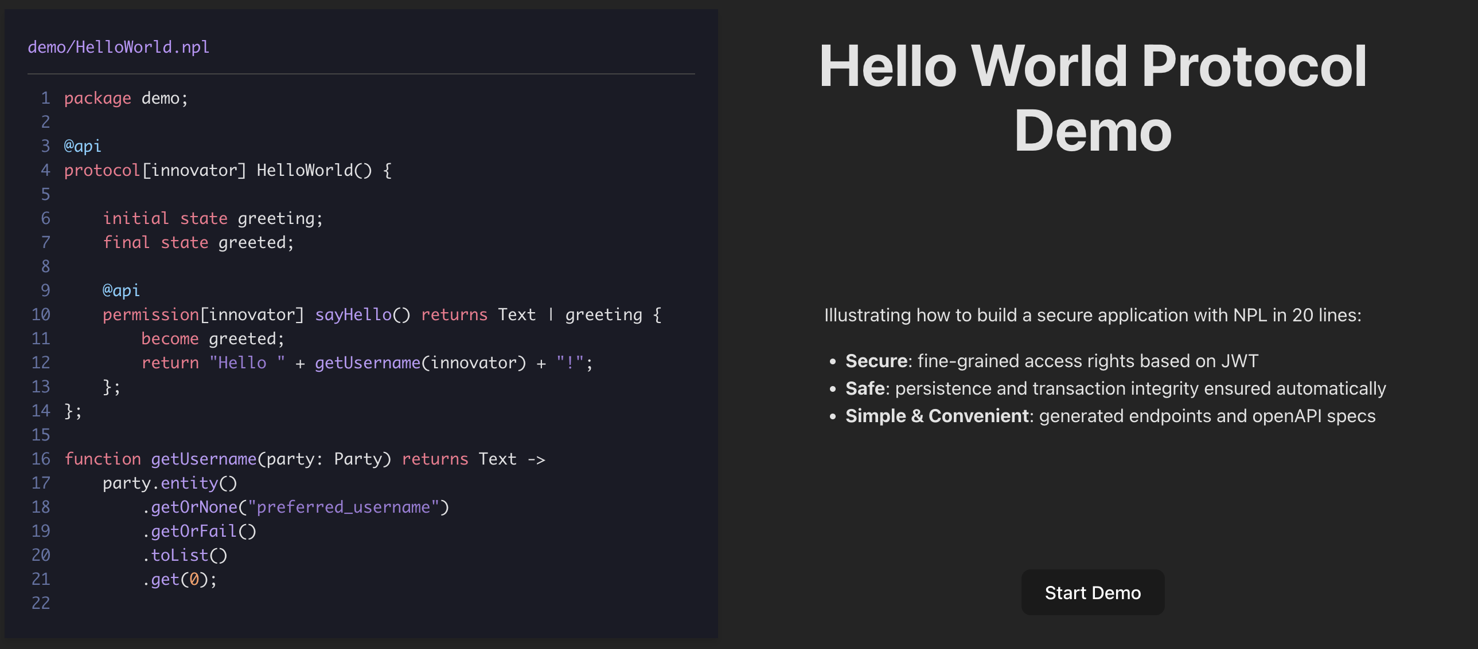Click 'protocol[innovator] HelloWorld() {' on line 4
1478x649 pixels.
pos(228,170)
